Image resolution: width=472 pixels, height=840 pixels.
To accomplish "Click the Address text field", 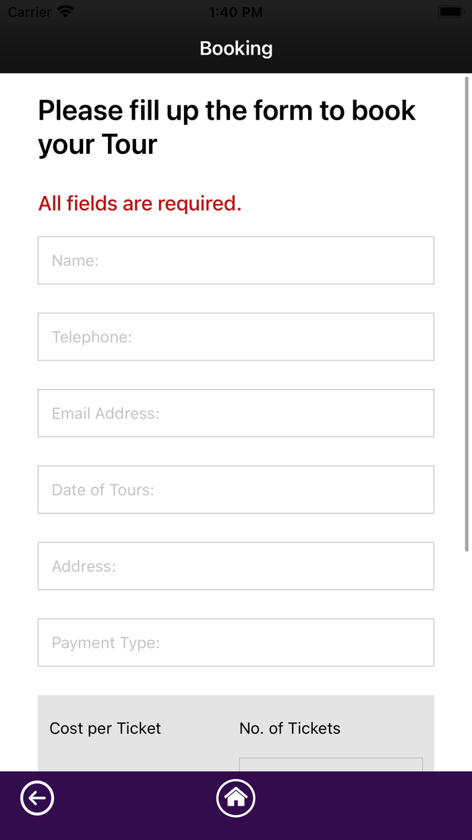I will click(x=236, y=566).
